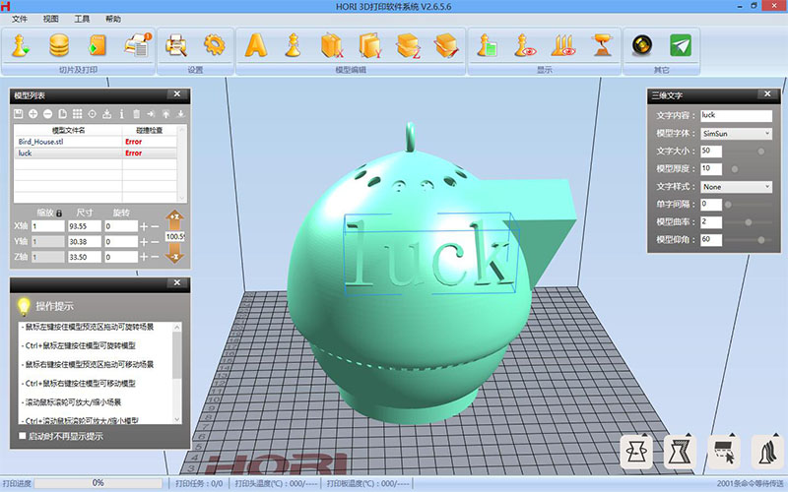This screenshot has width=788, height=492.
Task: Click the camera lens icon in 其它
Action: pyautogui.click(x=642, y=45)
